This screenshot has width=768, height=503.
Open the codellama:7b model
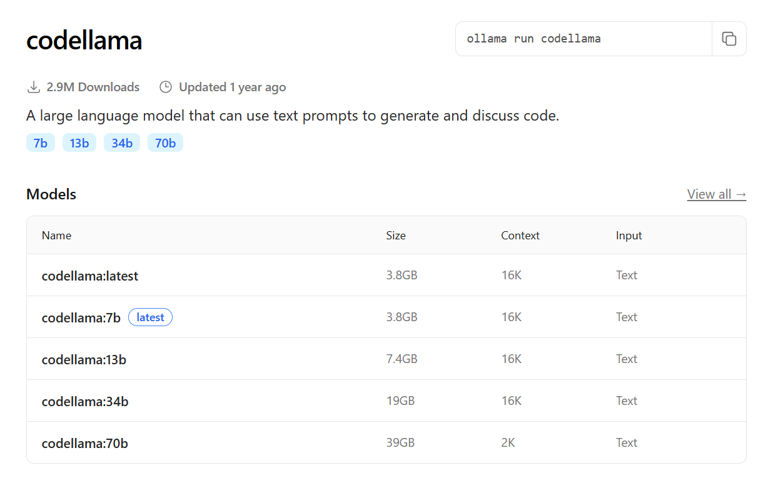[x=81, y=317]
